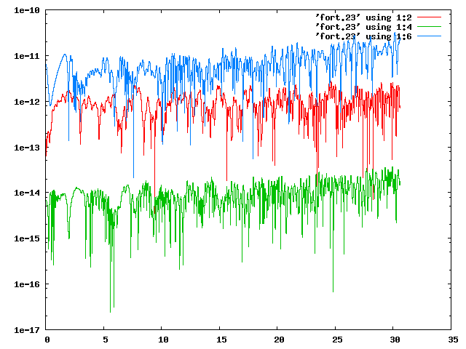466x349 pixels.
Task: Click legend entry "'fort.23' using 1:4"
Action: [363, 27]
